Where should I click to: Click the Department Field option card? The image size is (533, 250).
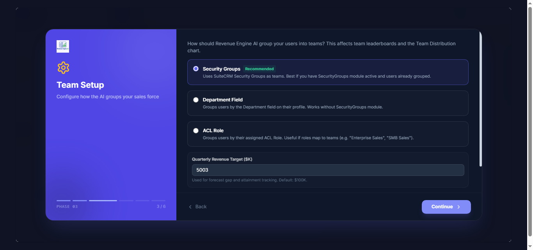(x=328, y=103)
